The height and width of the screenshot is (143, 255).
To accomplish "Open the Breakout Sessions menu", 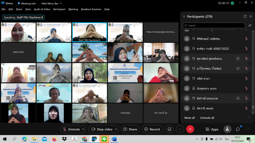I will point(91,9).
